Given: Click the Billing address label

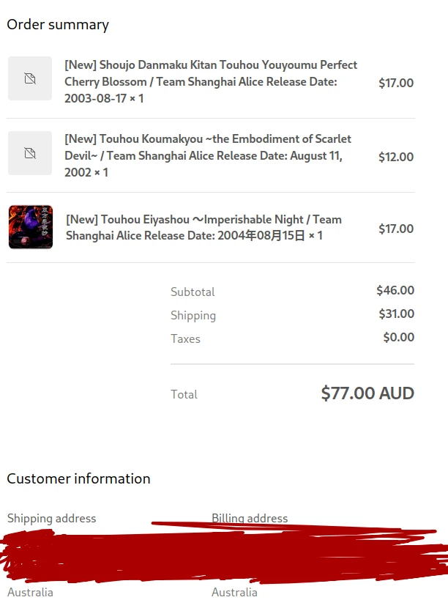Looking at the screenshot, I should pos(250,518).
